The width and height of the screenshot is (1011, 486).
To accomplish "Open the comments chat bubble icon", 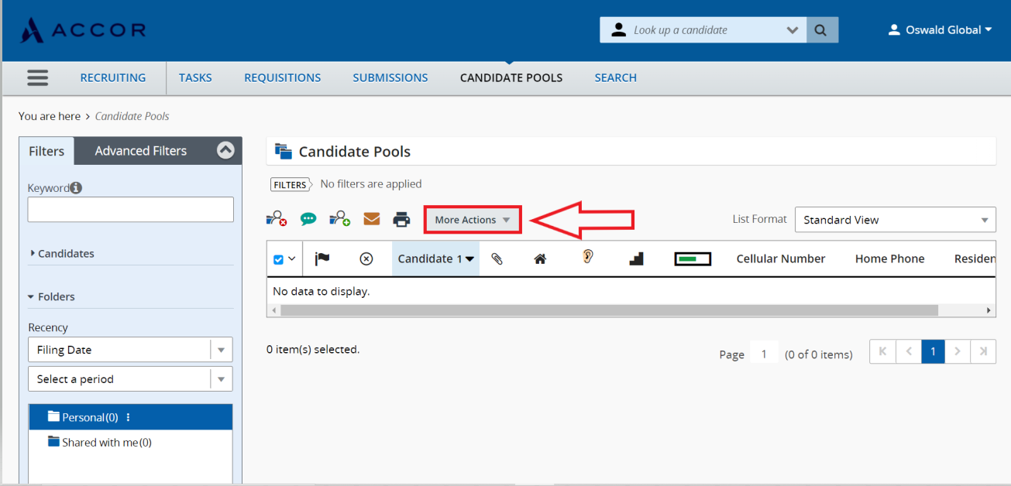I will 308,219.
